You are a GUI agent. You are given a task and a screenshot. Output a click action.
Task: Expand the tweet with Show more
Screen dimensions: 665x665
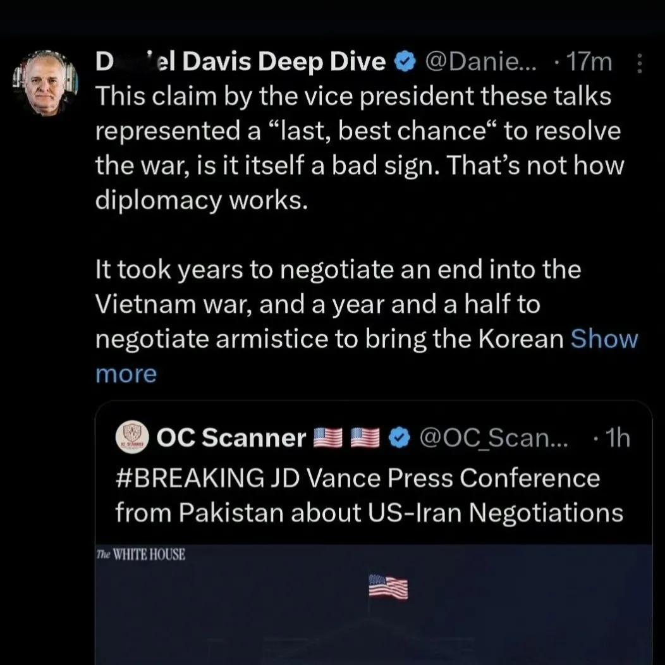coord(604,338)
